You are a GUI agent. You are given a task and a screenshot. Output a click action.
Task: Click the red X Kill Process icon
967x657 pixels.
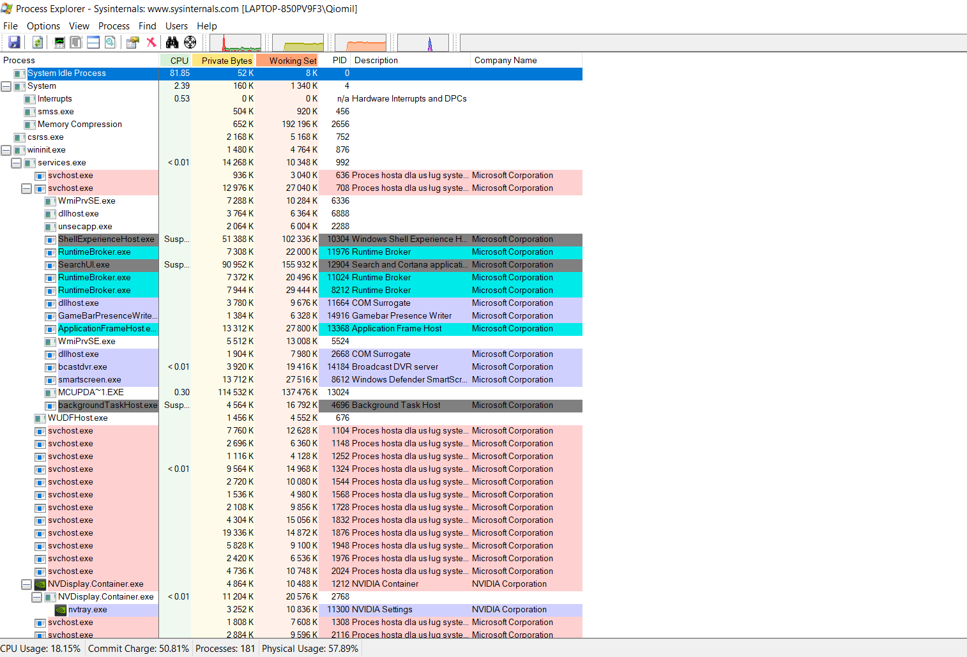(151, 42)
